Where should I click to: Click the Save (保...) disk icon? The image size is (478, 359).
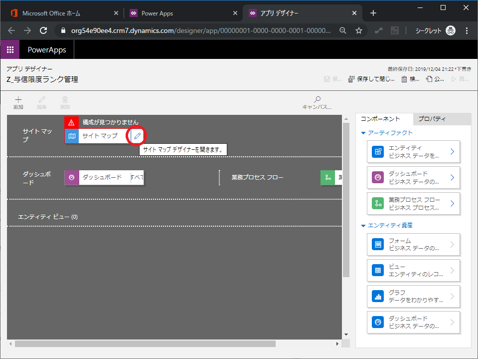327,79
